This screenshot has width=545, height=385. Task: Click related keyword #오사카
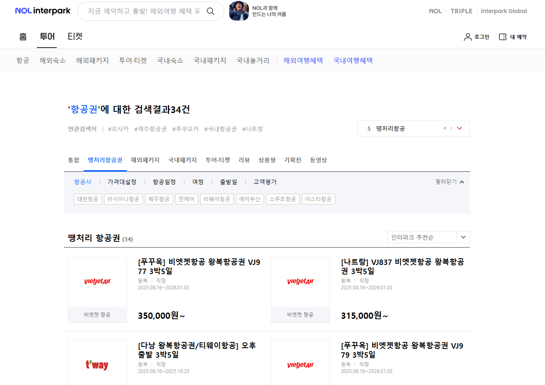click(119, 129)
